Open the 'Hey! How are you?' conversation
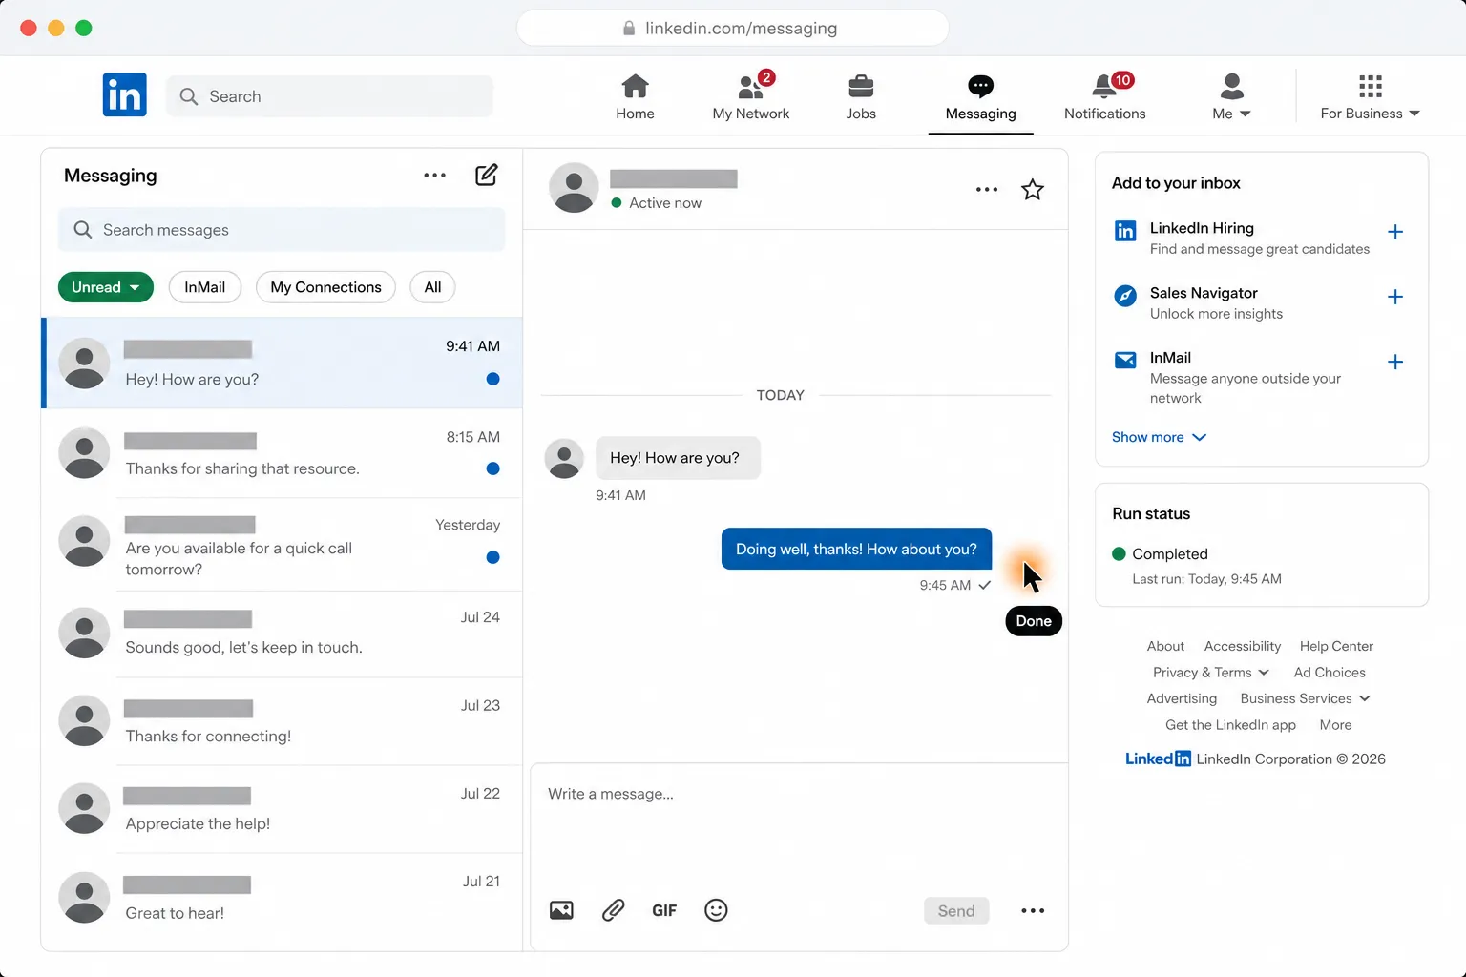Screen dimensions: 1466x977 tap(283, 364)
